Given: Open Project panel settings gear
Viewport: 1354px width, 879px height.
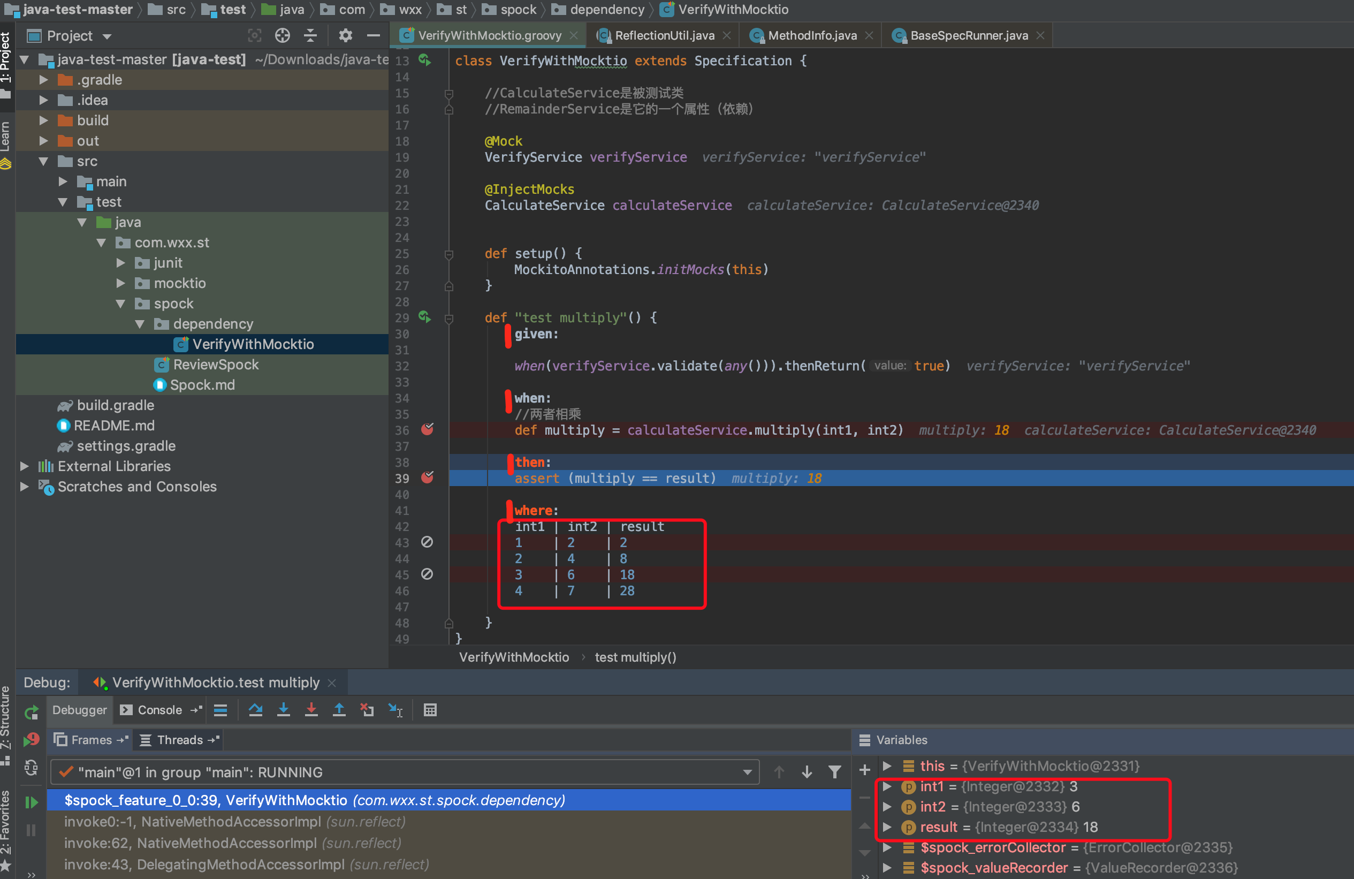Looking at the screenshot, I should click(x=345, y=36).
